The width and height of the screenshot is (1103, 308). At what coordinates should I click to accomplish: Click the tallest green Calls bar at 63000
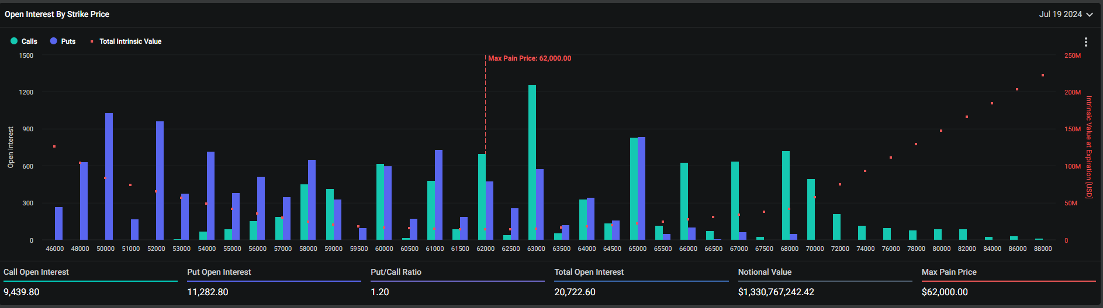click(x=532, y=163)
